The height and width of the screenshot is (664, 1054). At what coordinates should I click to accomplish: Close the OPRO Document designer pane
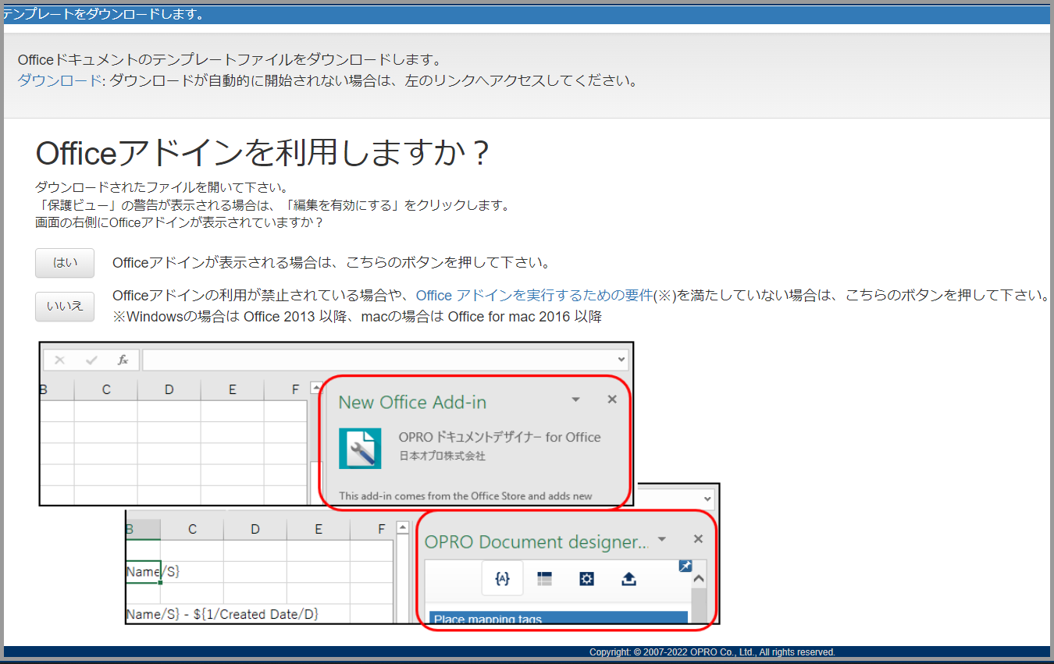(x=698, y=539)
